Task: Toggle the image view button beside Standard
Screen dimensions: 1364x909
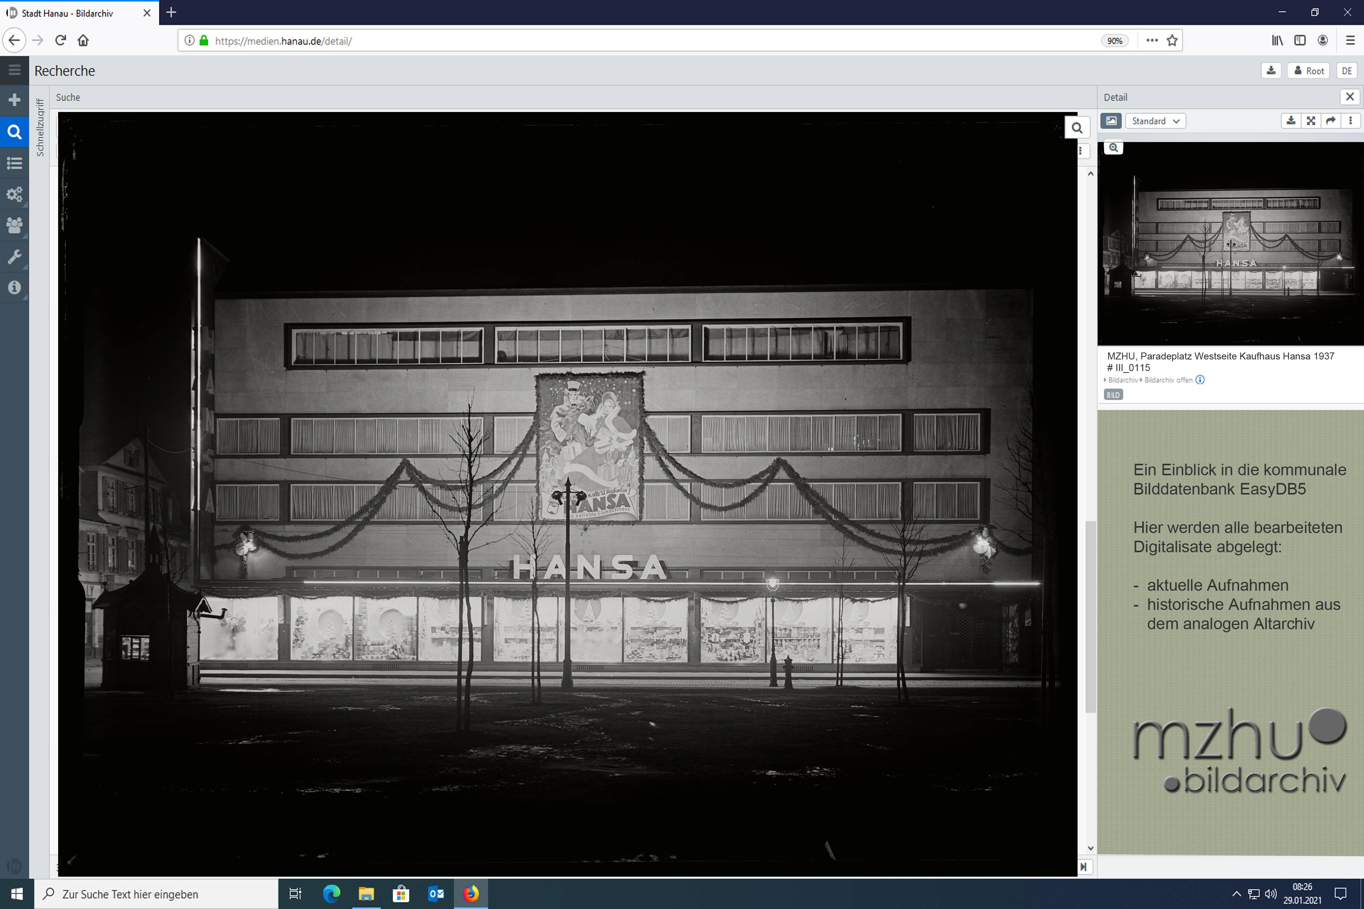Action: pos(1111,120)
